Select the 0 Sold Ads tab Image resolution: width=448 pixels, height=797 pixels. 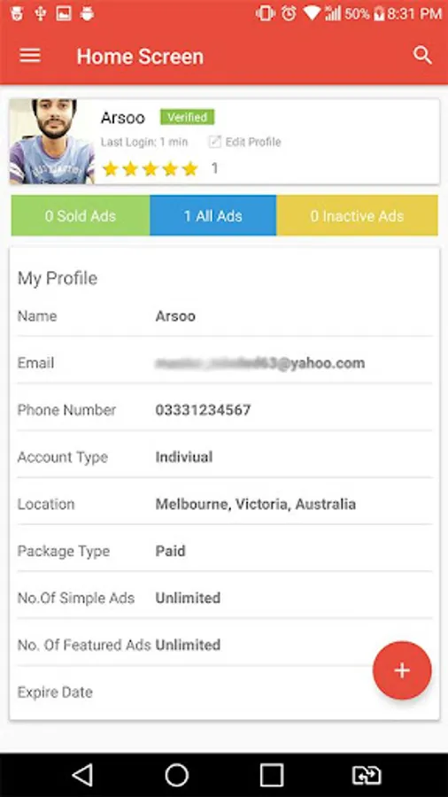pyautogui.click(x=81, y=215)
